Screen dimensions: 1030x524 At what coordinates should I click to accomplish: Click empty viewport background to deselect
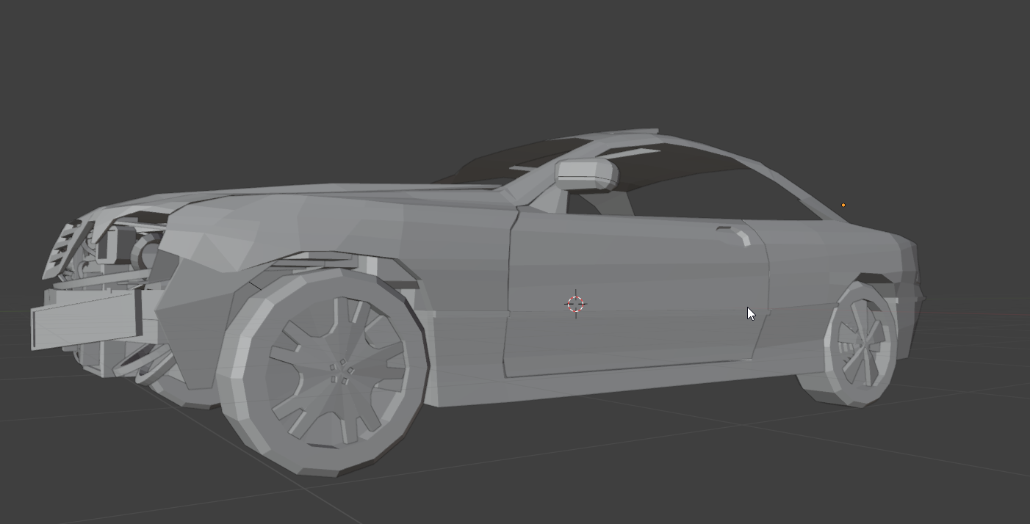click(220, 73)
